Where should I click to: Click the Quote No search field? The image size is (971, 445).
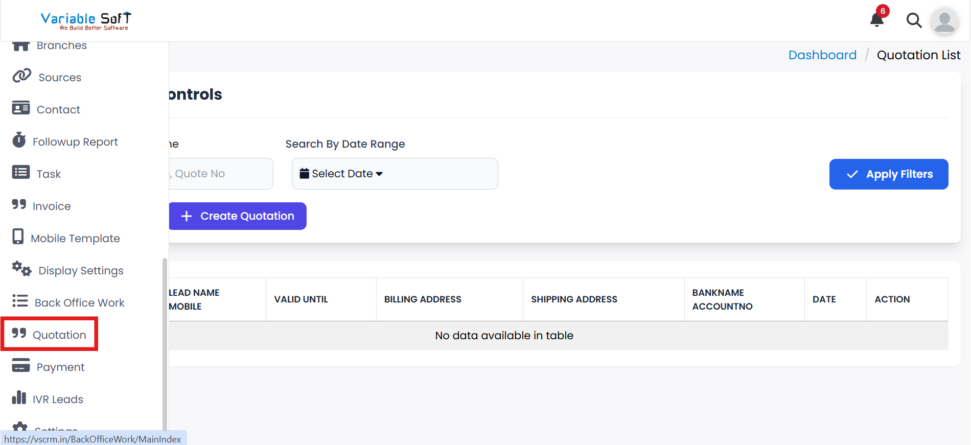pyautogui.click(x=221, y=174)
